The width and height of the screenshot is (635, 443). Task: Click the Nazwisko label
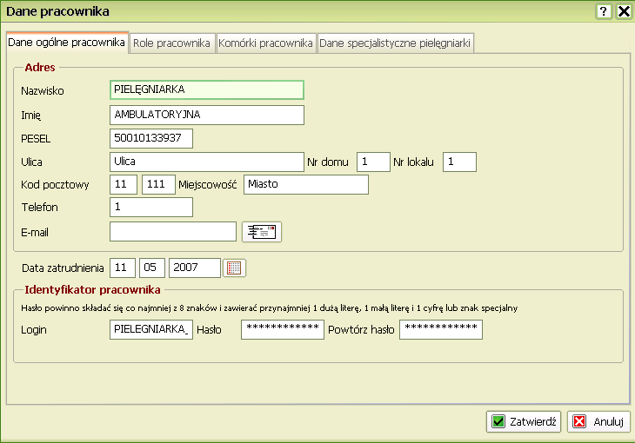point(43,91)
